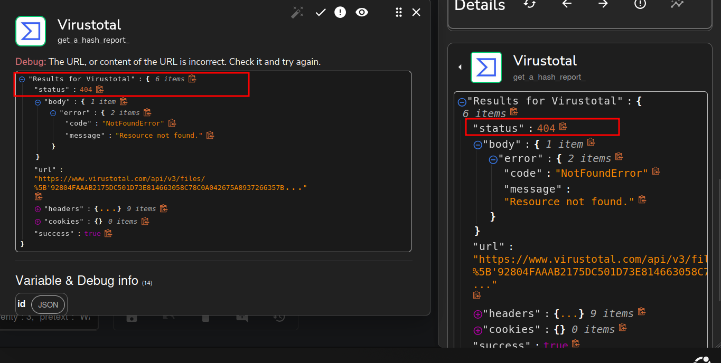Expand the "cookies" node in right panel
Image resolution: width=721 pixels, height=363 pixels.
pos(477,330)
